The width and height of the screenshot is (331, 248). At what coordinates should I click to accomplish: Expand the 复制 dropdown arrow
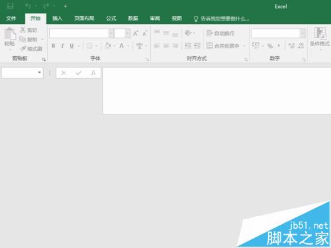tap(42, 40)
